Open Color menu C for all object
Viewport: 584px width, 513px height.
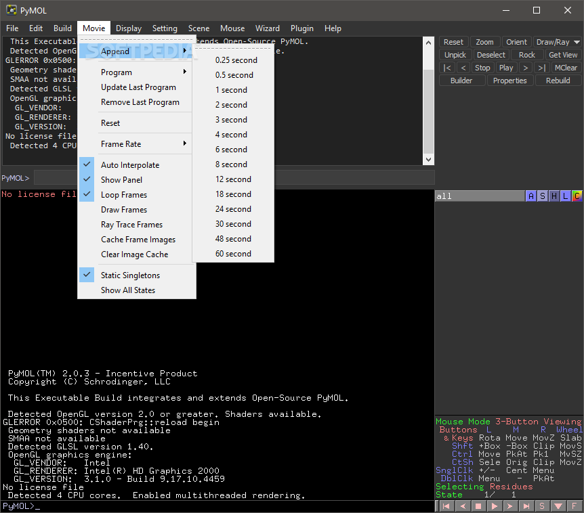click(x=577, y=196)
